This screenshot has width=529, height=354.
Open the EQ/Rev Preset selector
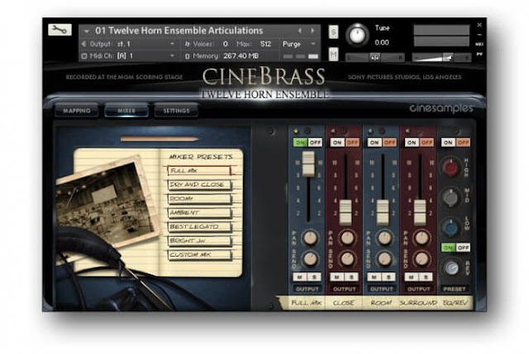455,289
